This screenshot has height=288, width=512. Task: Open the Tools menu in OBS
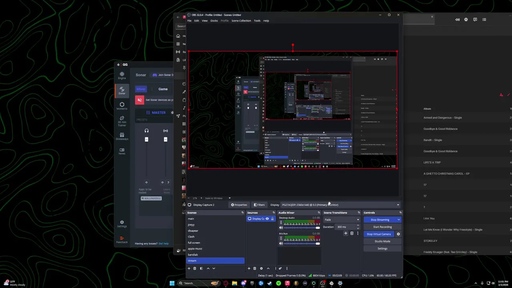point(257,20)
